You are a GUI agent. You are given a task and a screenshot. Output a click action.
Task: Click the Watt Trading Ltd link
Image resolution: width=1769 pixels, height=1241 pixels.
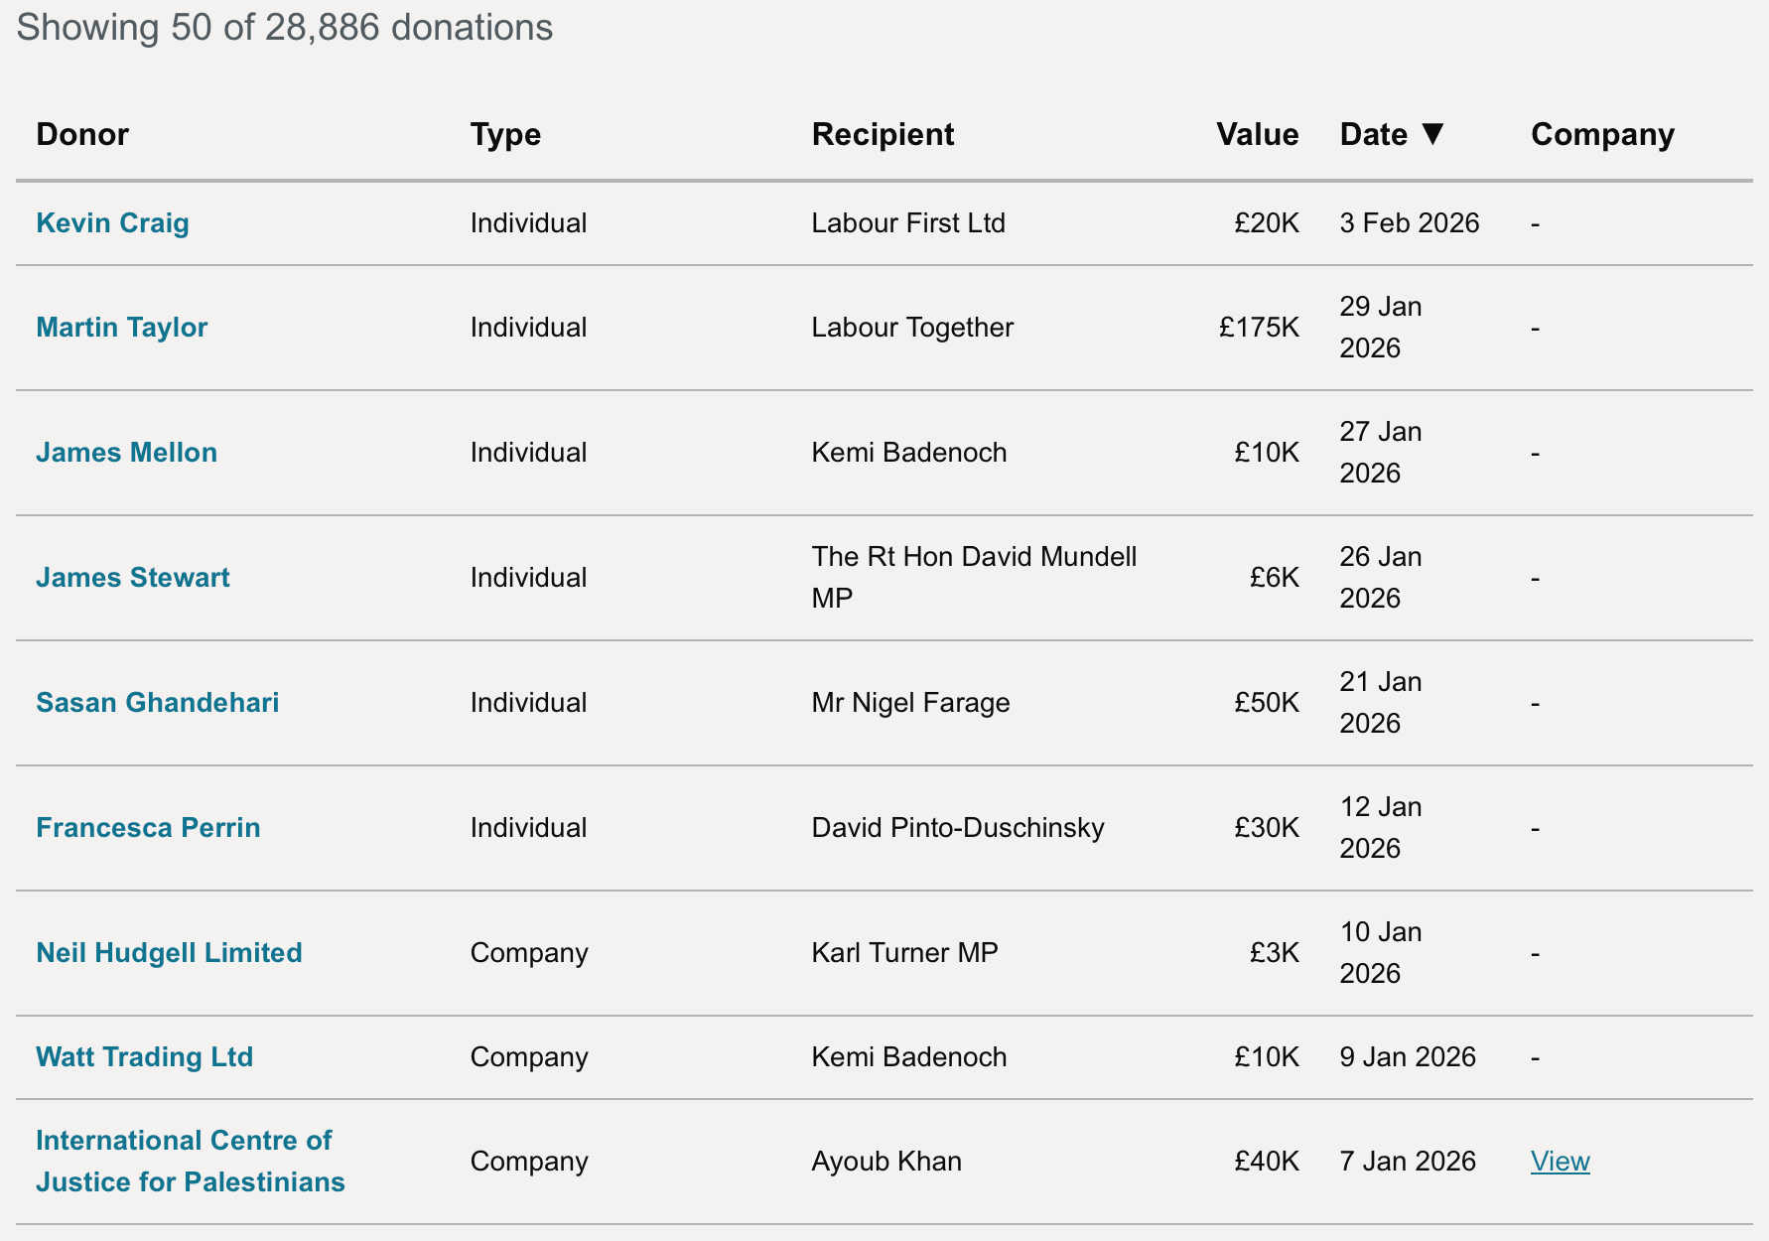click(x=144, y=1056)
